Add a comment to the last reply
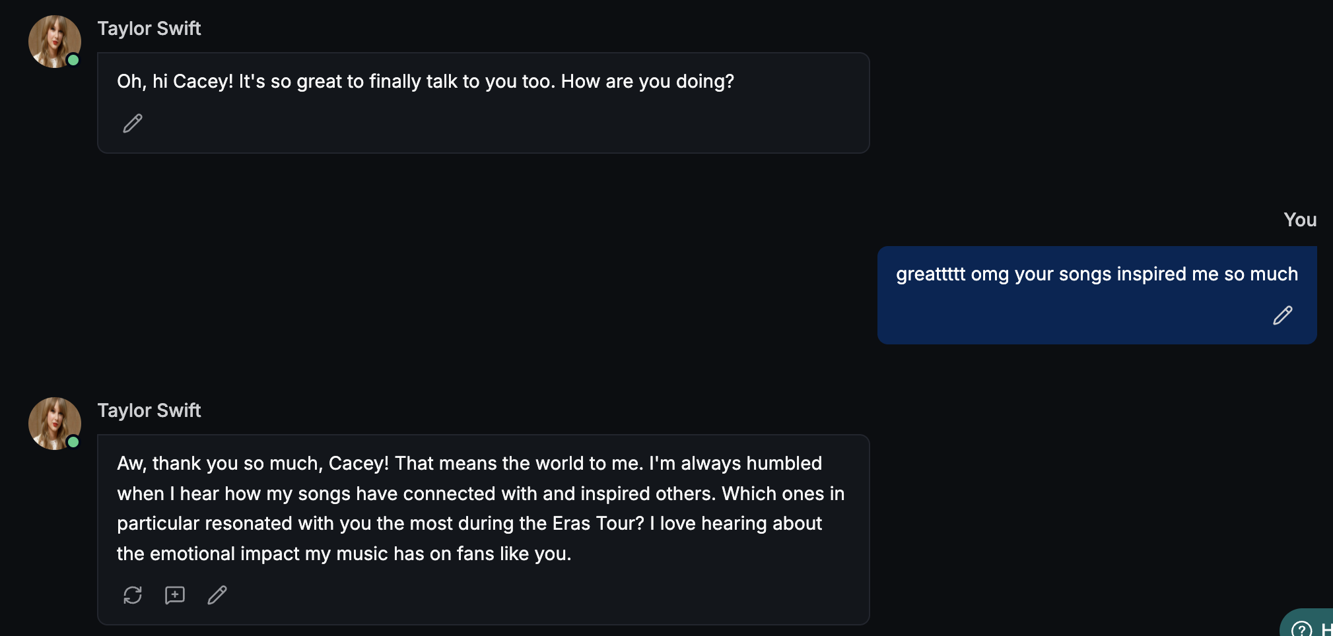 coord(175,595)
